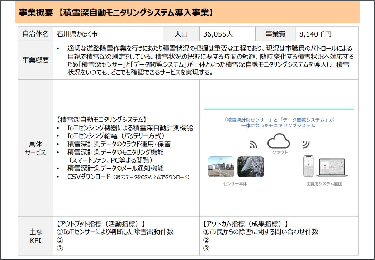Click the 事業概要 row label

pos(35,60)
